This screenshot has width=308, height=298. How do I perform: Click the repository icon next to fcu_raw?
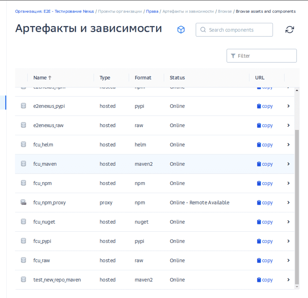[24, 260]
